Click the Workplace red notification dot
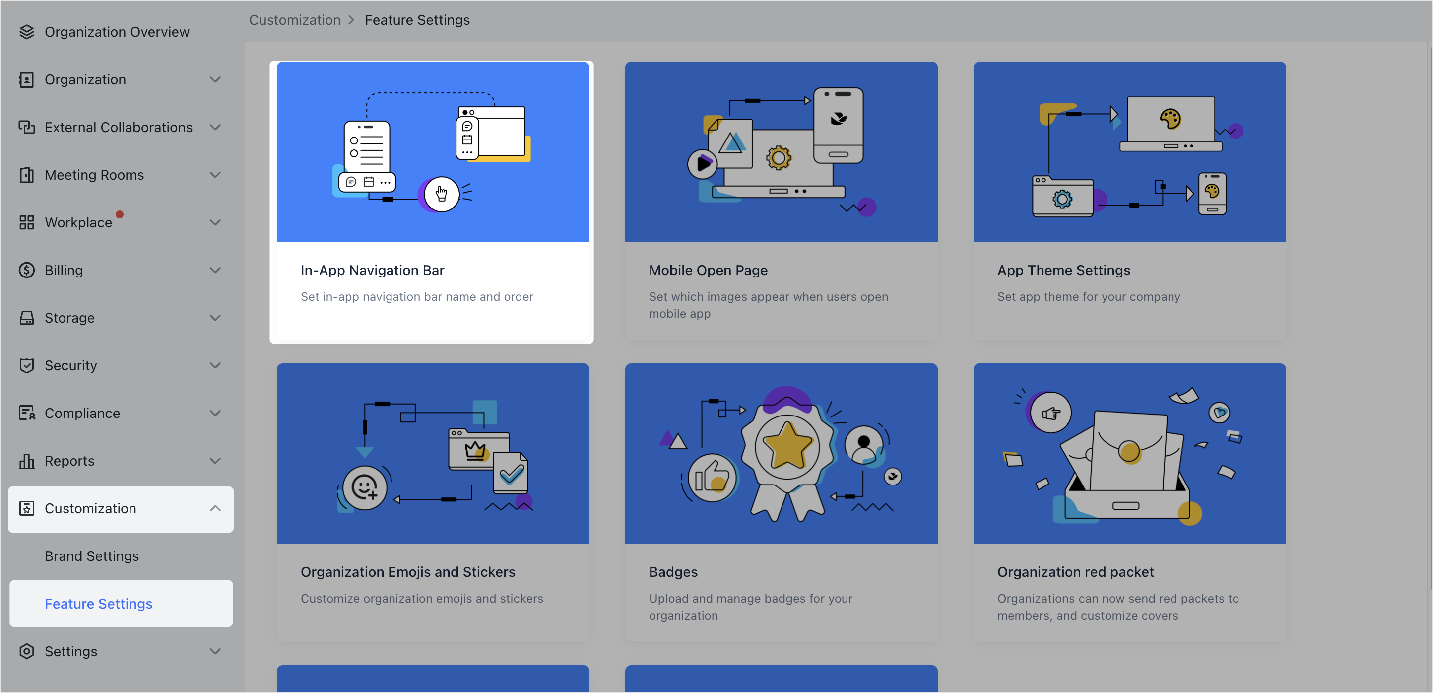 [120, 214]
